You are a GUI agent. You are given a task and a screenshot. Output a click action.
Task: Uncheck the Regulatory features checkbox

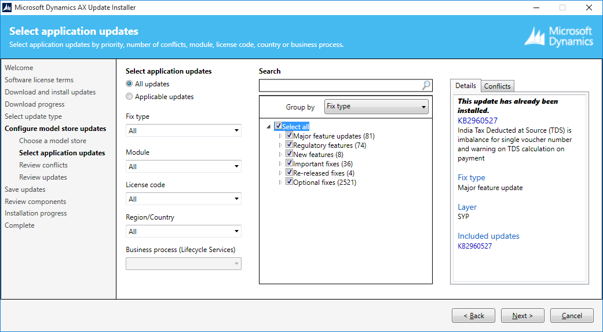(x=289, y=145)
